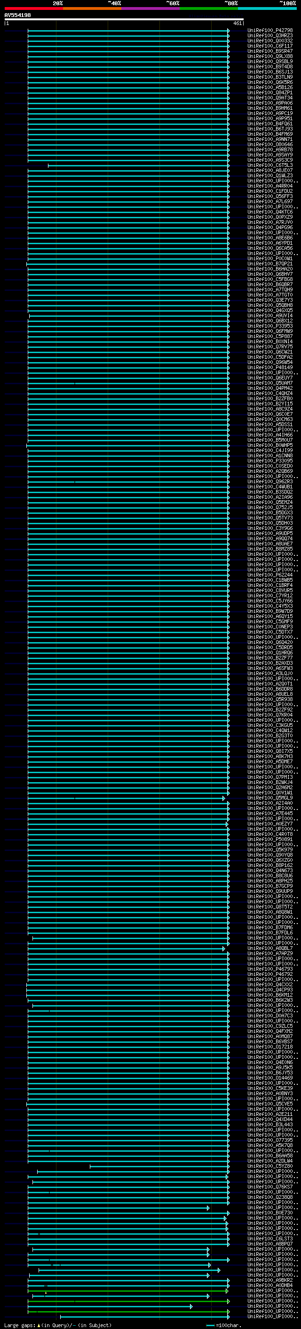The image size is (301, 1329).
Task: Select label UniRef100_A5DSS1
Action: point(270,425)
